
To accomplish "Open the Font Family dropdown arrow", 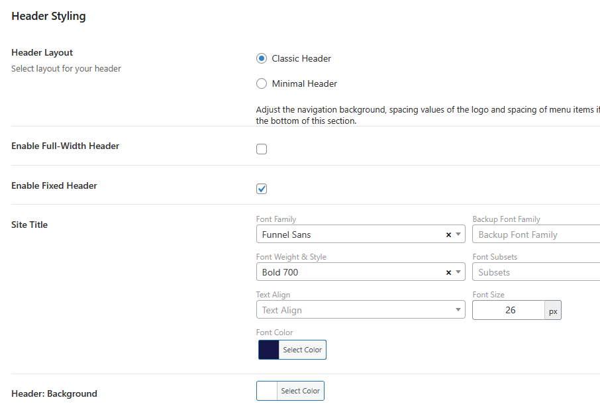I will click(458, 234).
